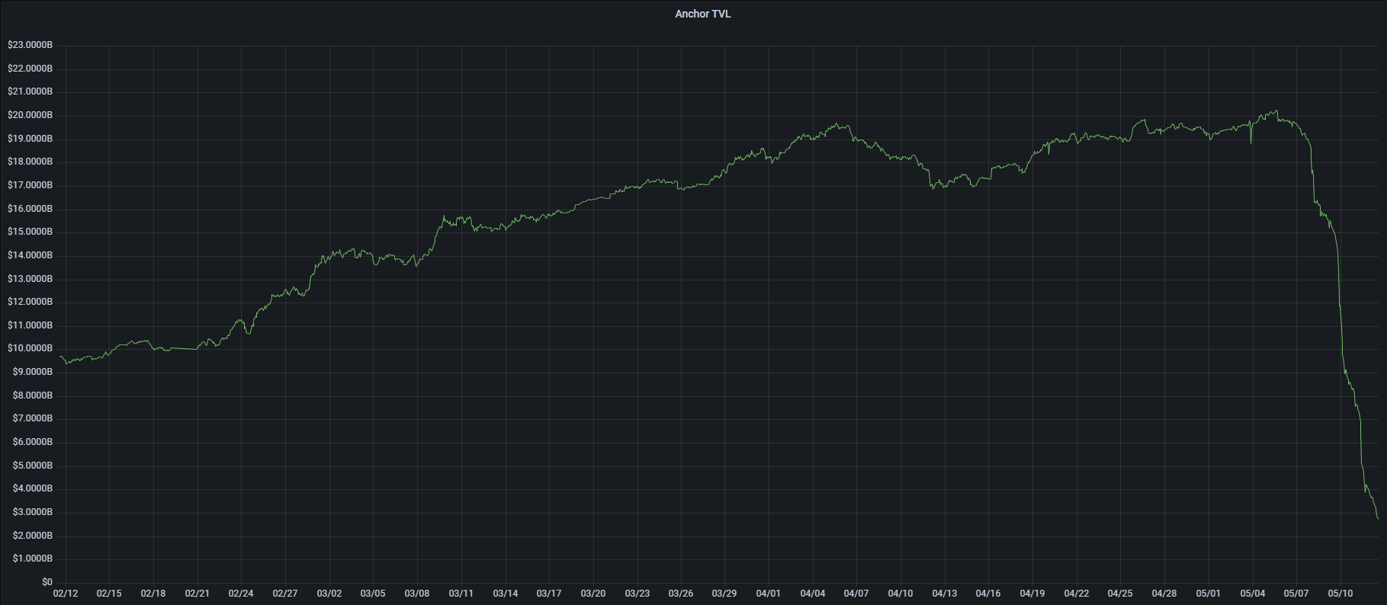
Task: Click the 03/20 date label on x-axis
Action: (x=592, y=593)
